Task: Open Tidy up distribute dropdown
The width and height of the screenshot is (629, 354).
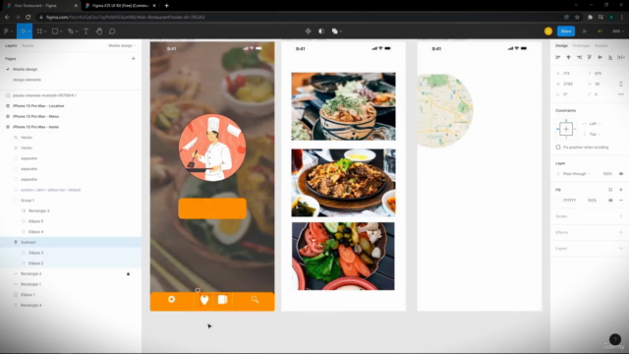Action: [621, 57]
